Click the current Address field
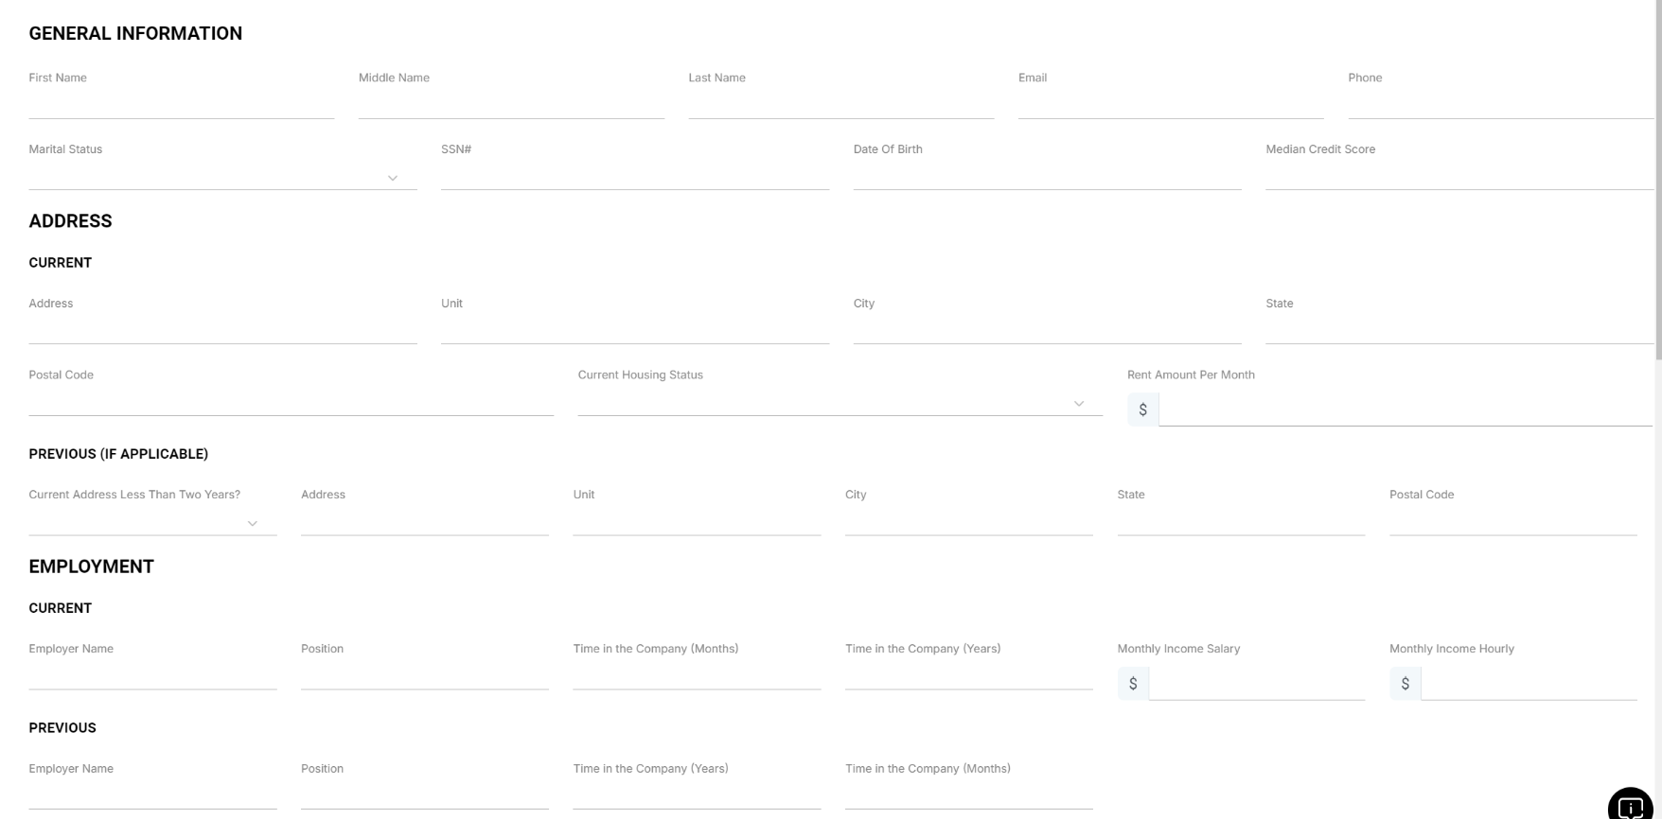The image size is (1662, 819). click(222, 331)
